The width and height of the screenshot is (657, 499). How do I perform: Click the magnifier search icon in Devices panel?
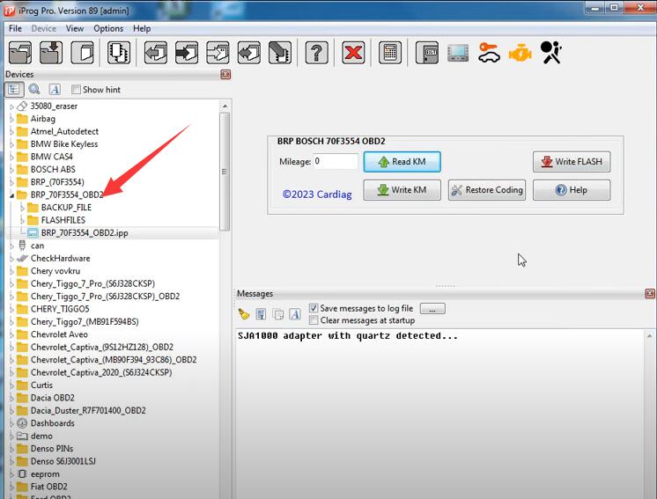click(34, 89)
